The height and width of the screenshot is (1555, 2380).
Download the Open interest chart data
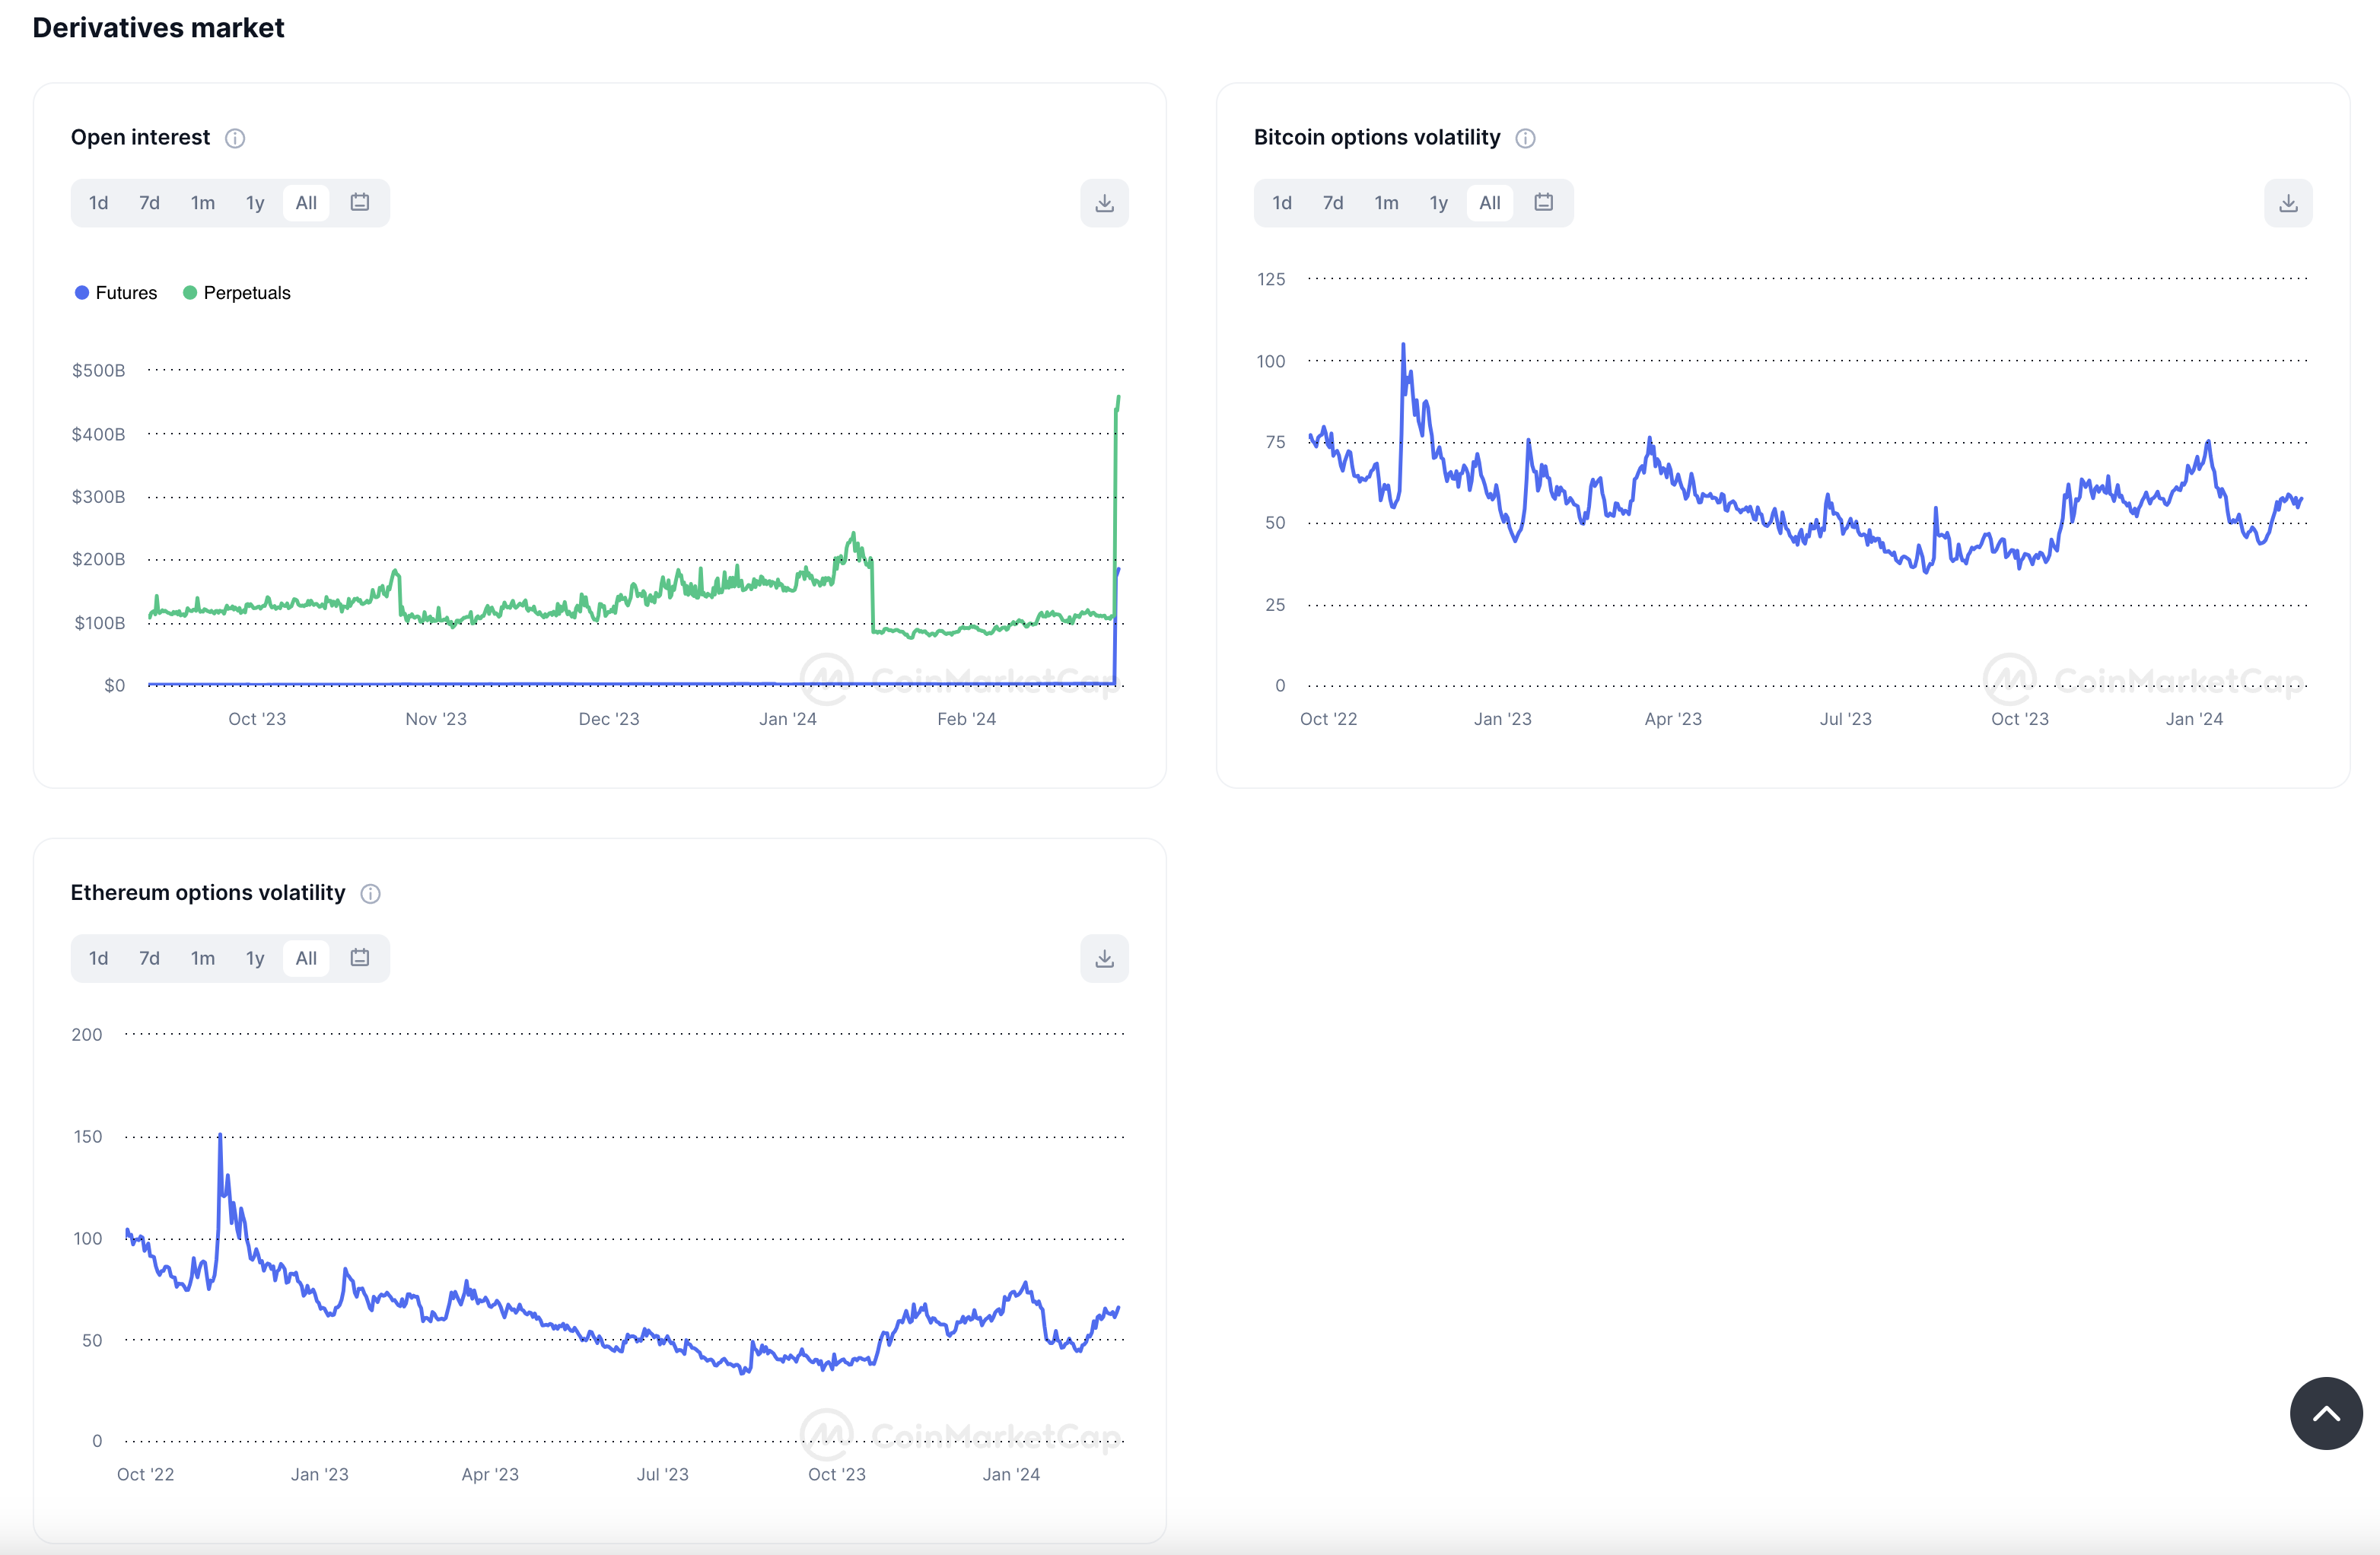pyautogui.click(x=1104, y=203)
